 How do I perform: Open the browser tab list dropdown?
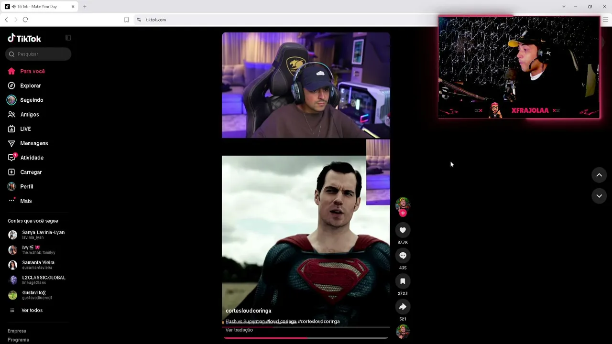[564, 7]
